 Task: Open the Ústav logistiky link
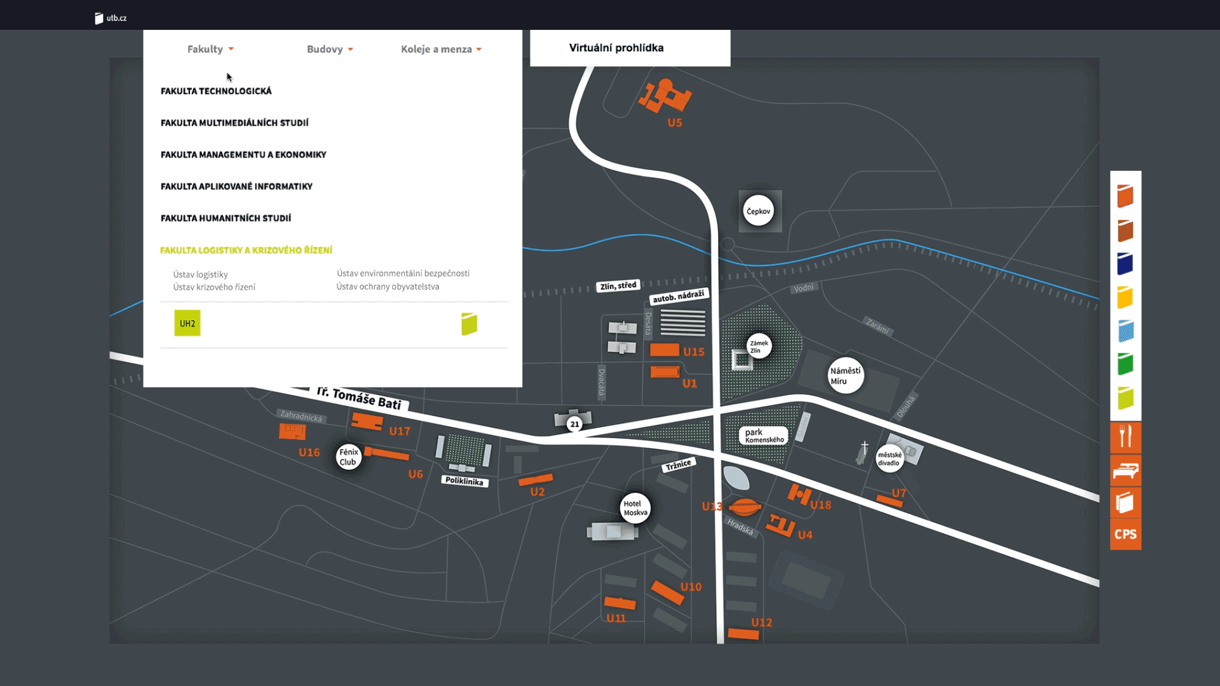click(x=200, y=274)
